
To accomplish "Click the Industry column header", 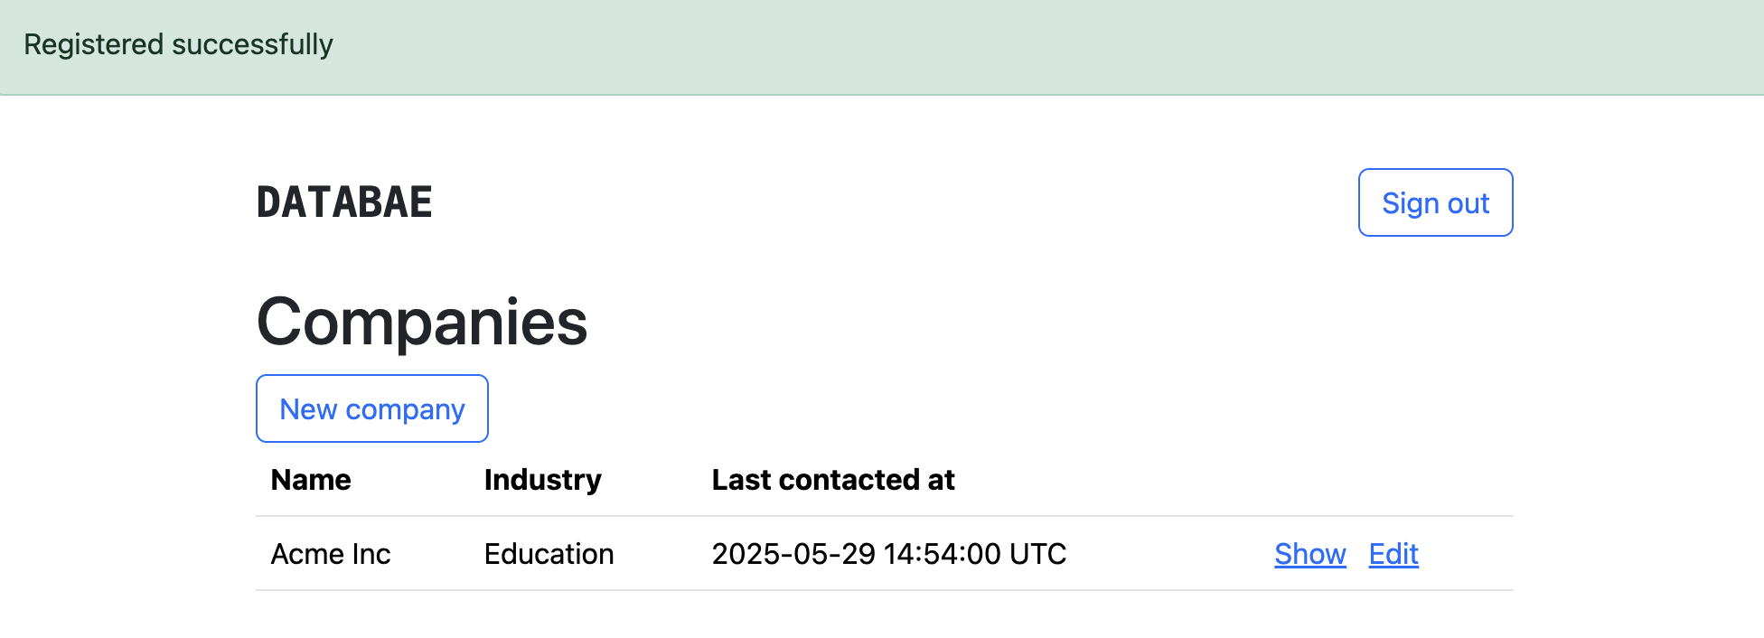I will click(542, 480).
